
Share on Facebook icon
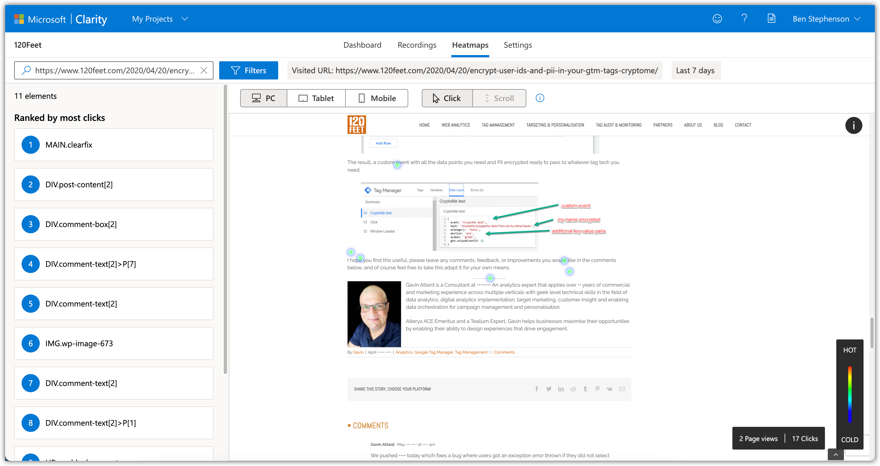point(537,389)
